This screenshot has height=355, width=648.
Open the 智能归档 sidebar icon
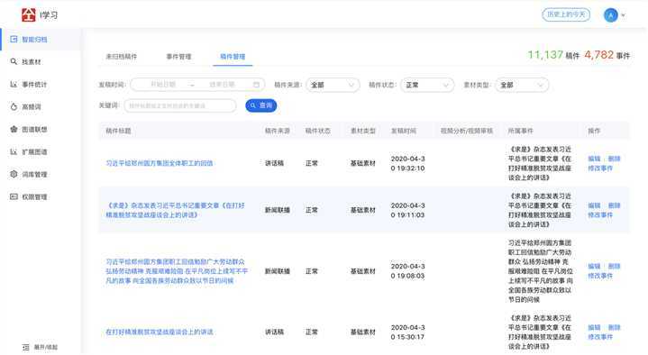(x=14, y=40)
